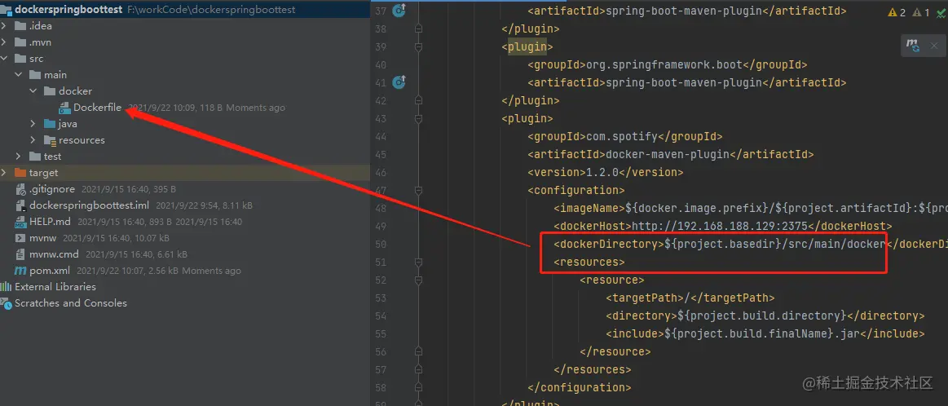Click the dockerspringboottest project root icon
The width and height of the screenshot is (948, 406).
coord(6,10)
